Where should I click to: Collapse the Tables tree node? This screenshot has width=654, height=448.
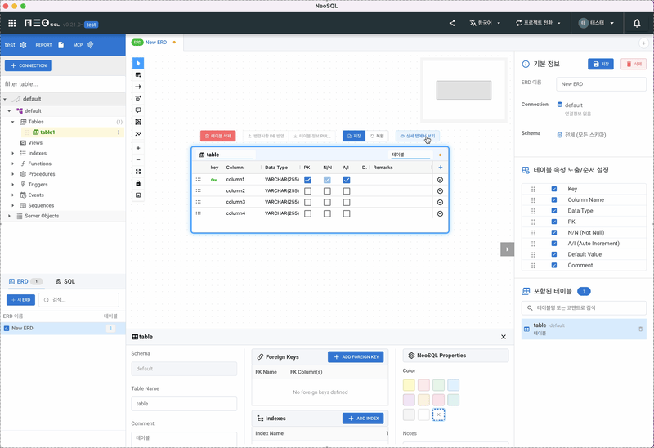12,121
